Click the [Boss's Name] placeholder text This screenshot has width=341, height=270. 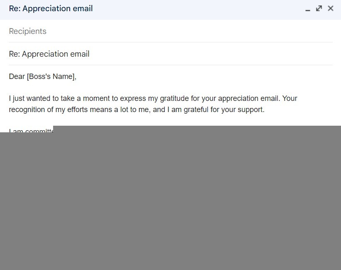click(x=52, y=76)
